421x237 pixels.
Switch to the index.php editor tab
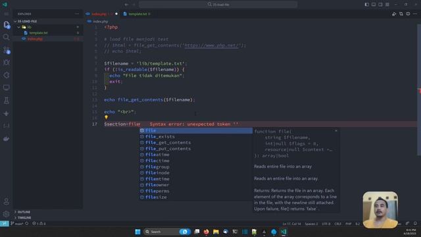tap(99, 14)
